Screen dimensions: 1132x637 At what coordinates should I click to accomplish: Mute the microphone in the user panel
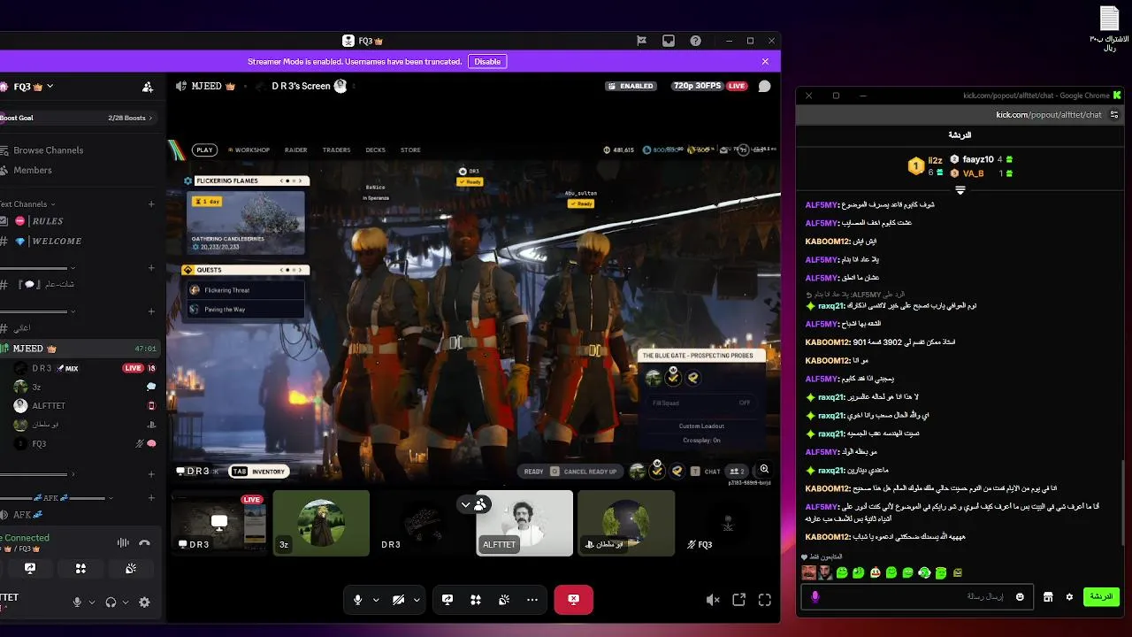point(77,602)
